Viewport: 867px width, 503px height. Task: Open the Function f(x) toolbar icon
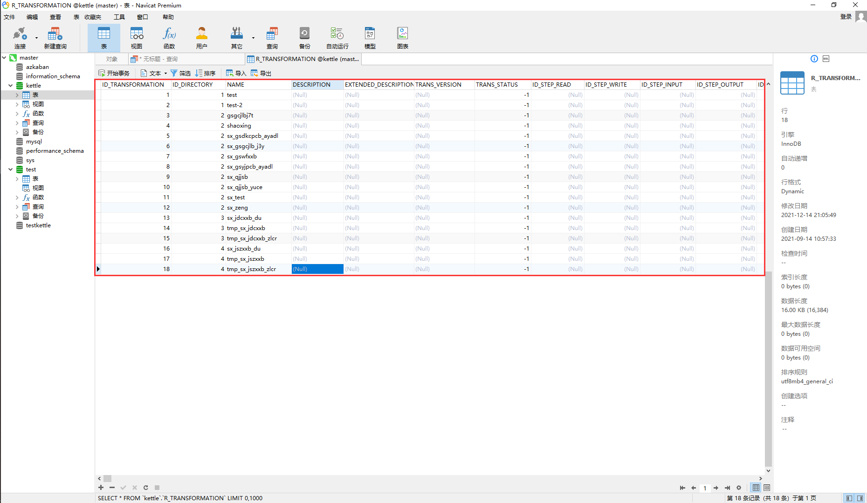click(x=169, y=38)
